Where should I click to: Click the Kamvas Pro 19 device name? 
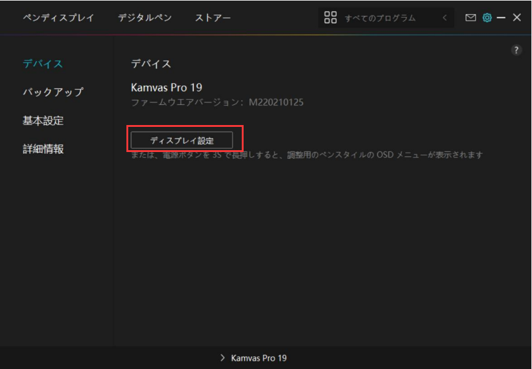point(166,88)
